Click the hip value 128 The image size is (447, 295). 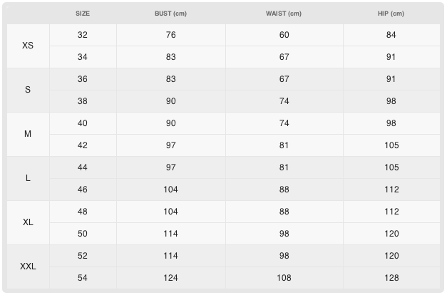(391, 278)
